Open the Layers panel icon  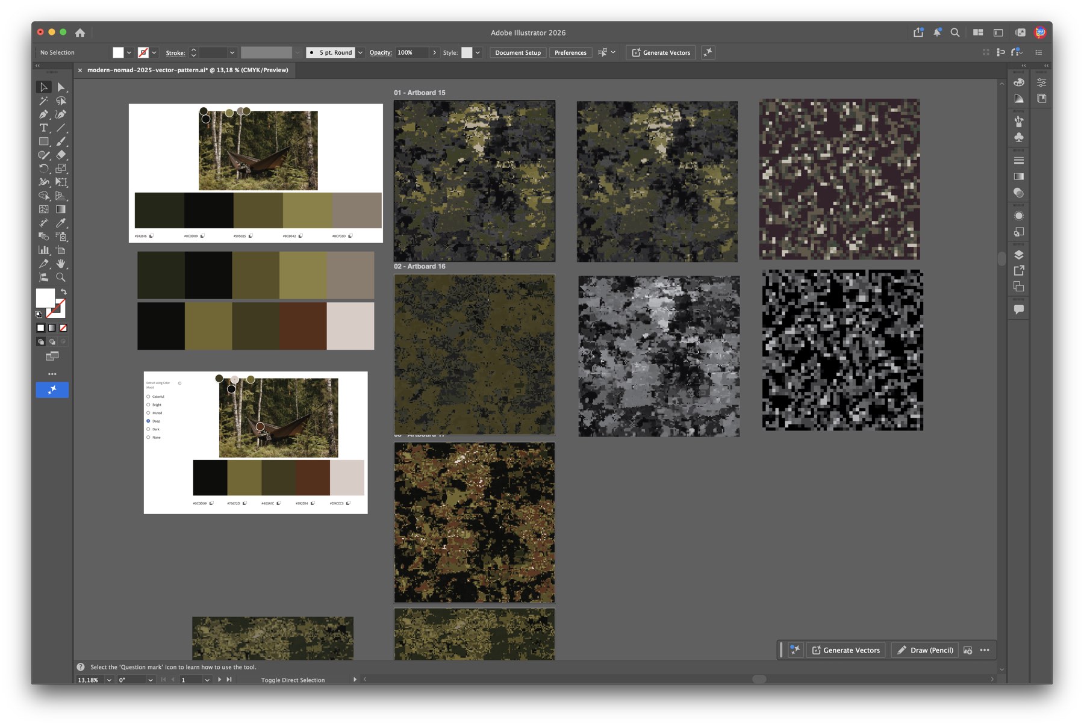click(x=1019, y=255)
